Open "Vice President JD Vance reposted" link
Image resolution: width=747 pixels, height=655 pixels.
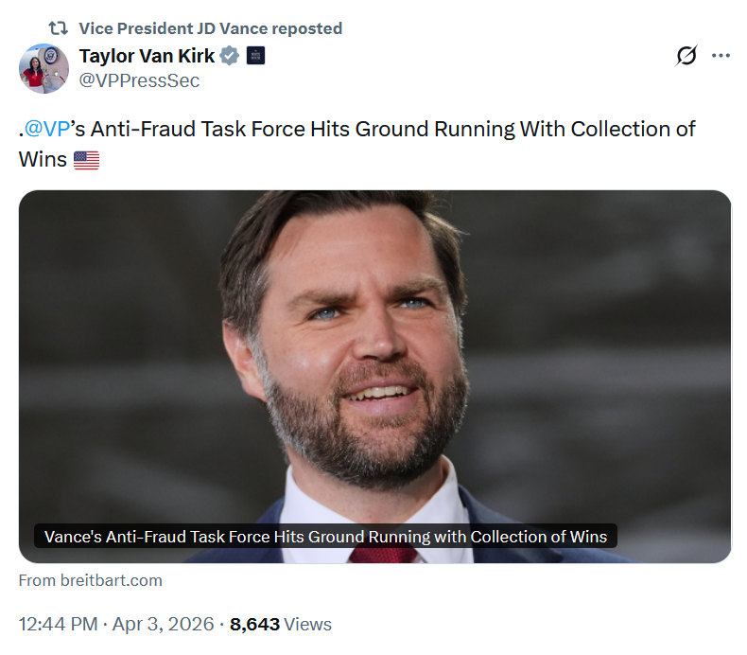[210, 28]
